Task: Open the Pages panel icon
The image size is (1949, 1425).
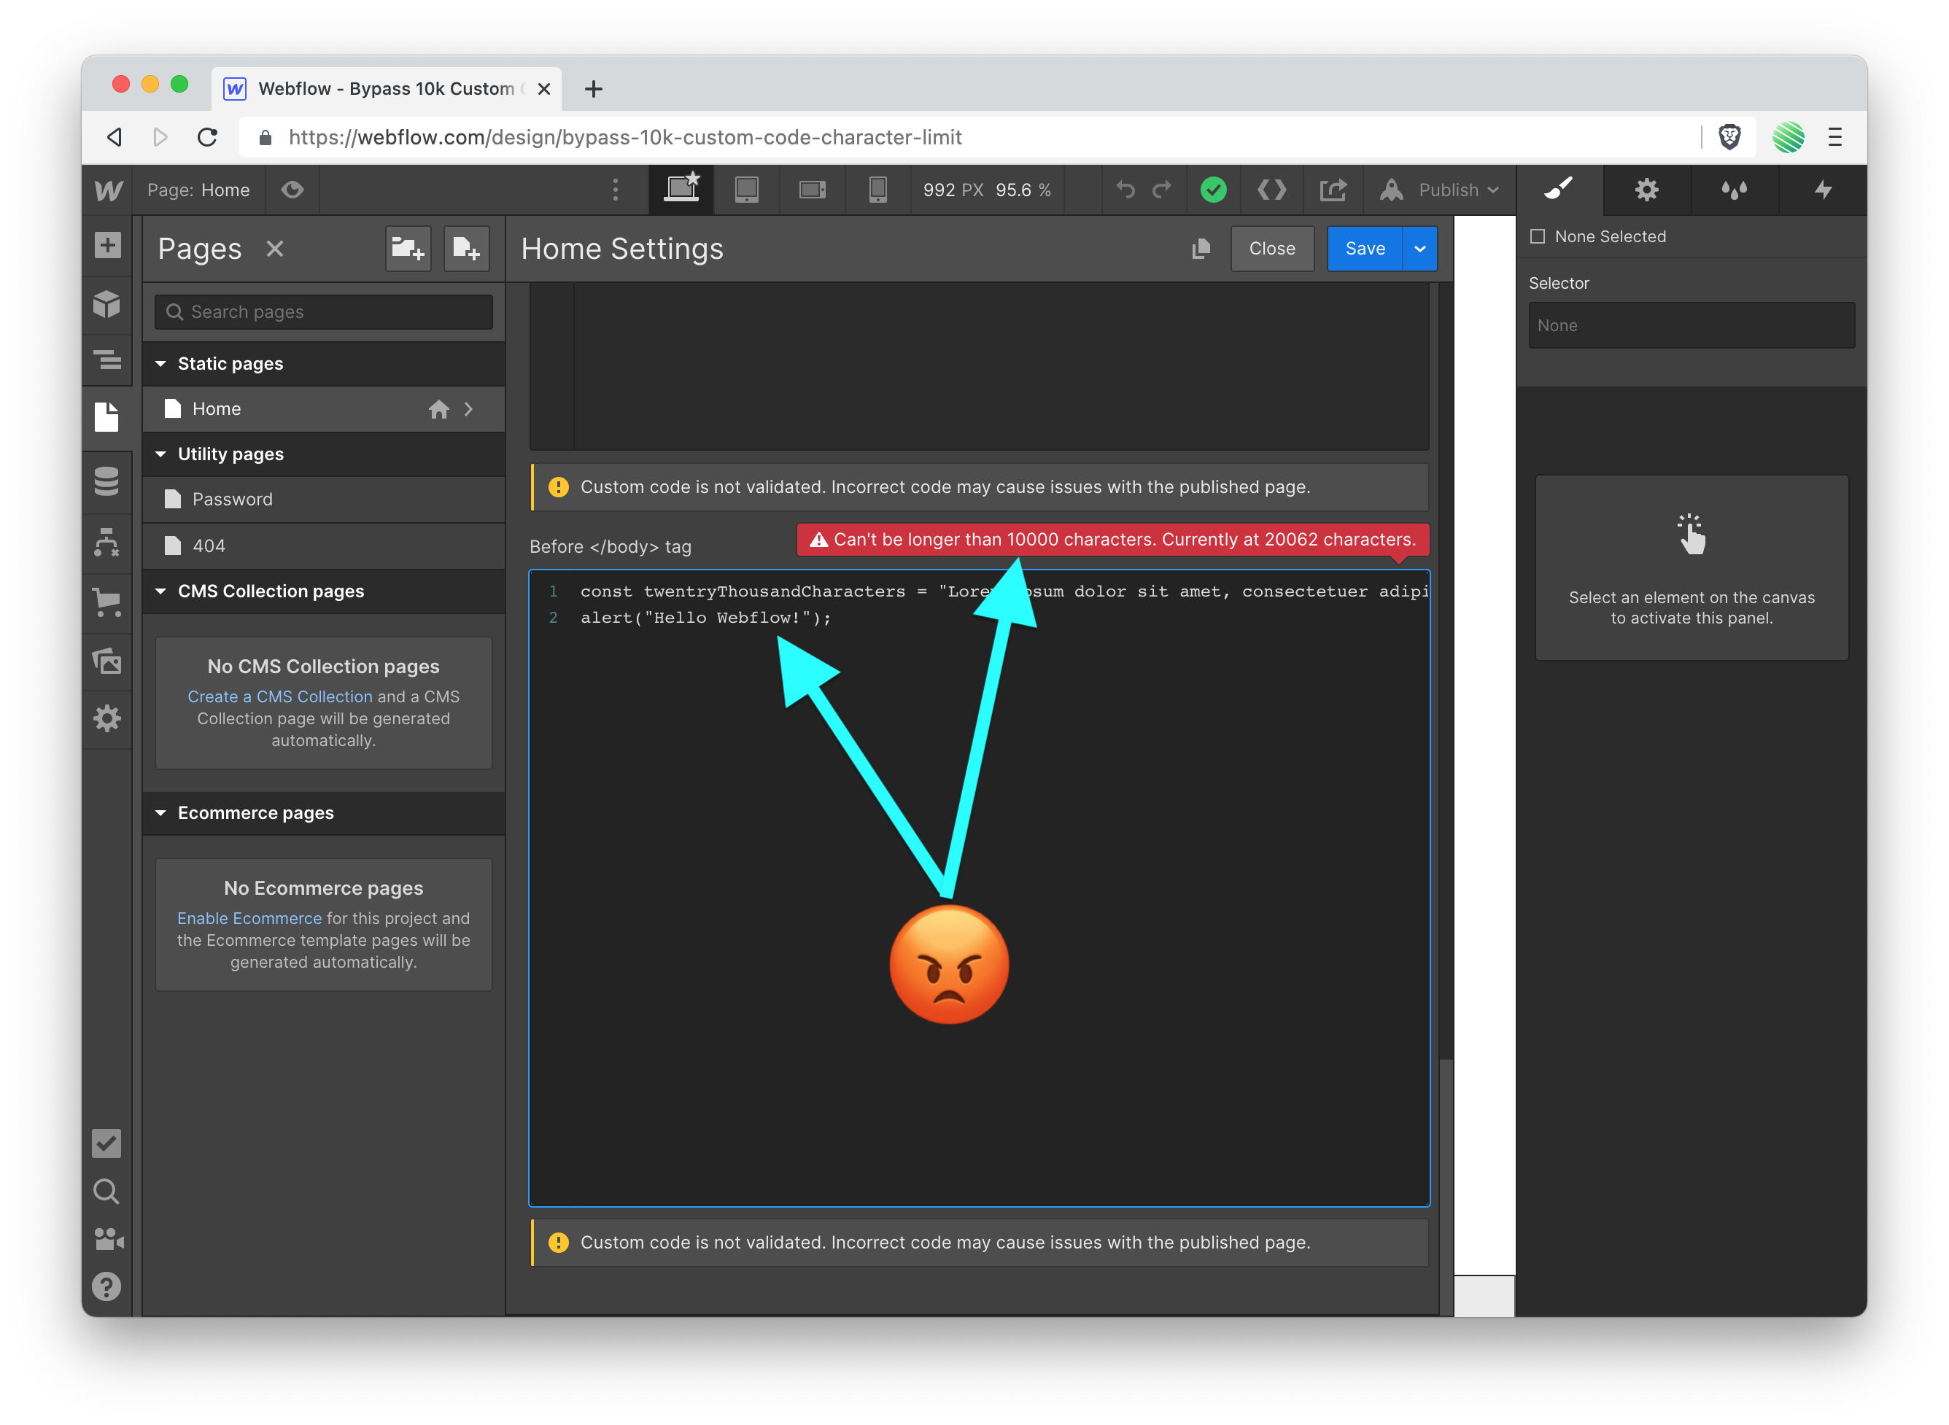Action: [107, 417]
